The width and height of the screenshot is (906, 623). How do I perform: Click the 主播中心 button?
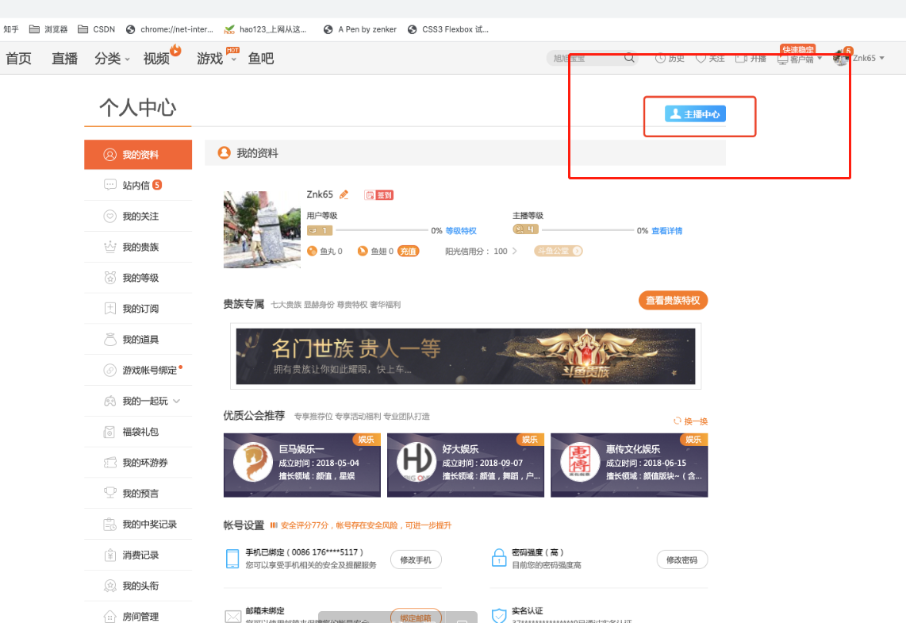(x=695, y=113)
